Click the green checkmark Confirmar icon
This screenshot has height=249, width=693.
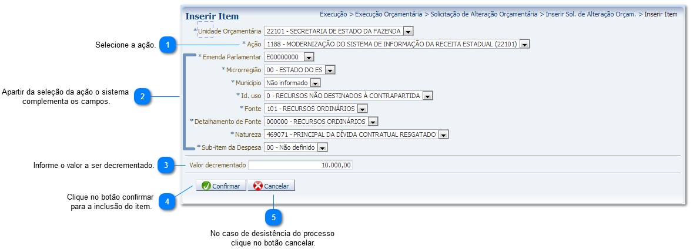point(206,186)
